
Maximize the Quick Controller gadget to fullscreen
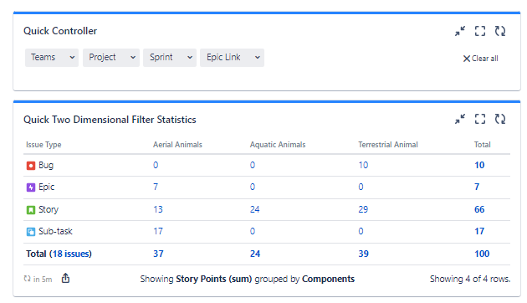[480, 31]
